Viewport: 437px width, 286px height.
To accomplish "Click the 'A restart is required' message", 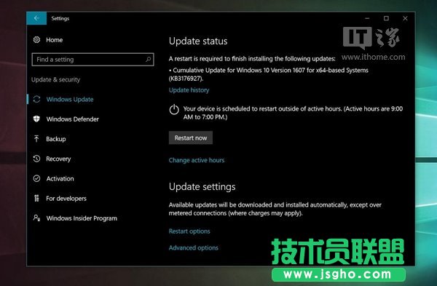I will 252,59.
